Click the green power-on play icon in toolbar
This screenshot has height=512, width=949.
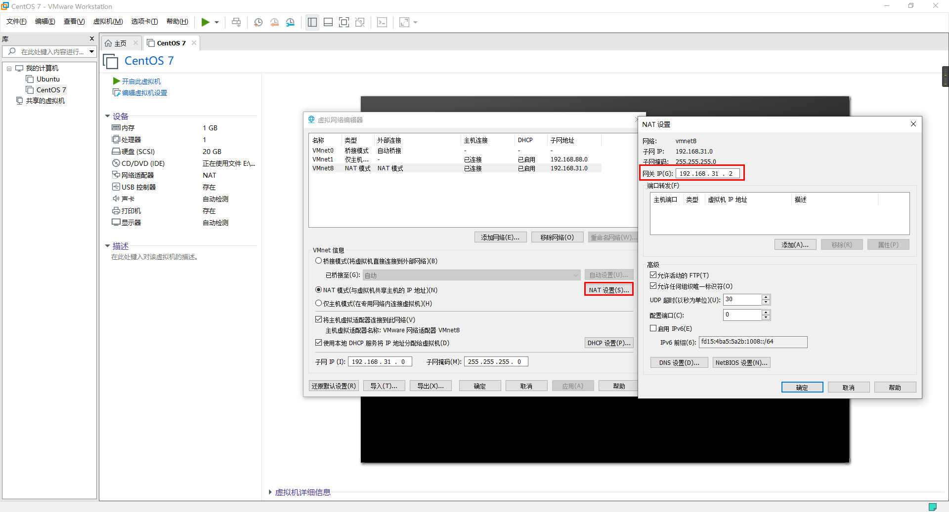[x=205, y=22]
